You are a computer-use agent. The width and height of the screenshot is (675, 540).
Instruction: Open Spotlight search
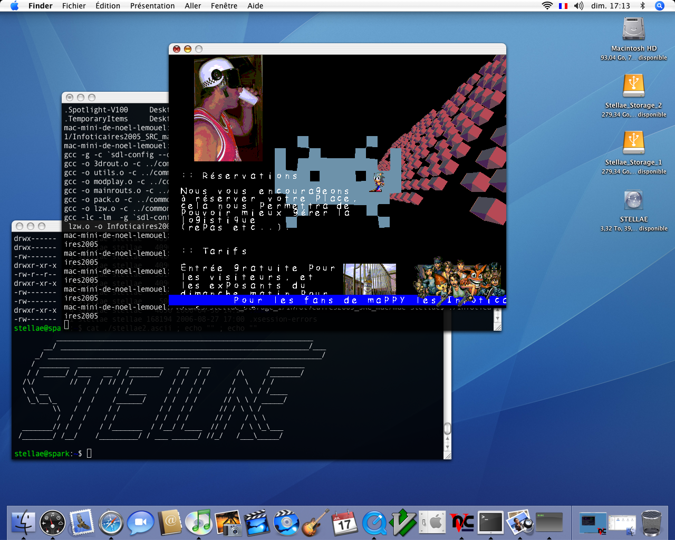click(659, 6)
